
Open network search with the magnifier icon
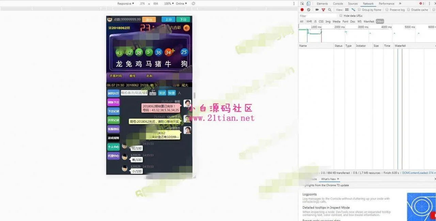coord(329,10)
